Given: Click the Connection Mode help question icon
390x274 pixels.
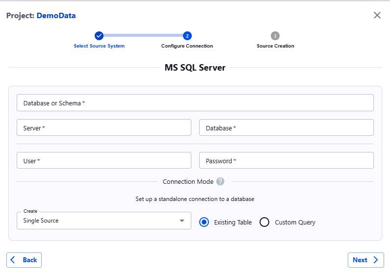Looking at the screenshot, I should point(220,181).
